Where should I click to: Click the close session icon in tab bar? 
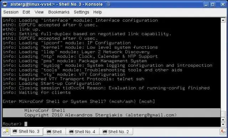pyautogui.click(x=223, y=132)
